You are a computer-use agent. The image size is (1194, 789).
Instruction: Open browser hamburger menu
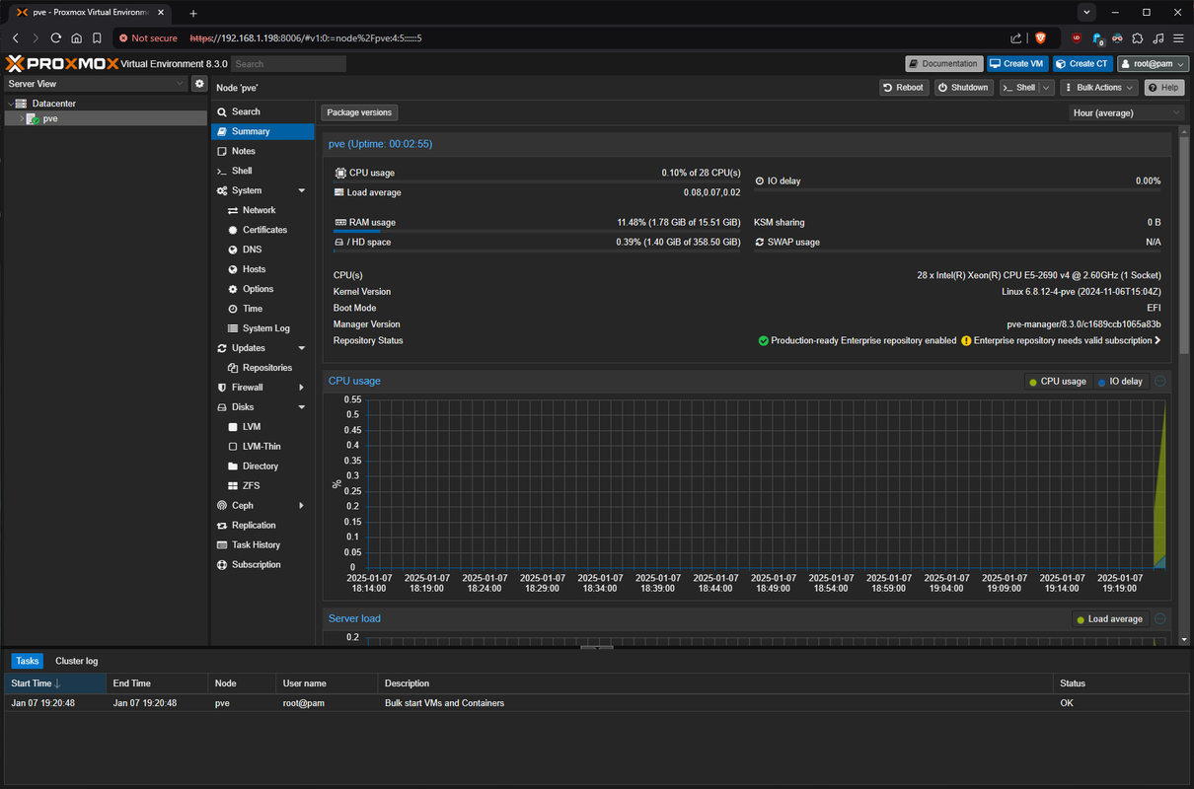coord(1178,37)
